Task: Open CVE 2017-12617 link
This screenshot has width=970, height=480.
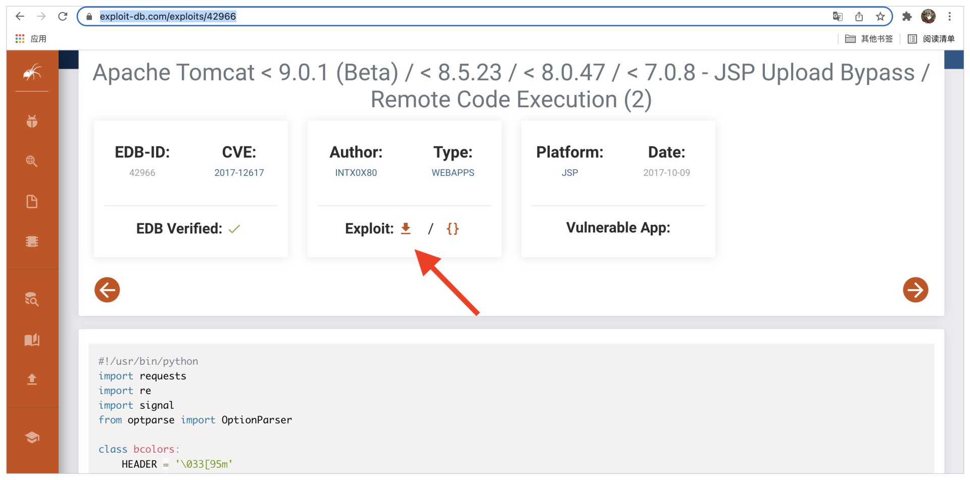Action: tap(239, 173)
